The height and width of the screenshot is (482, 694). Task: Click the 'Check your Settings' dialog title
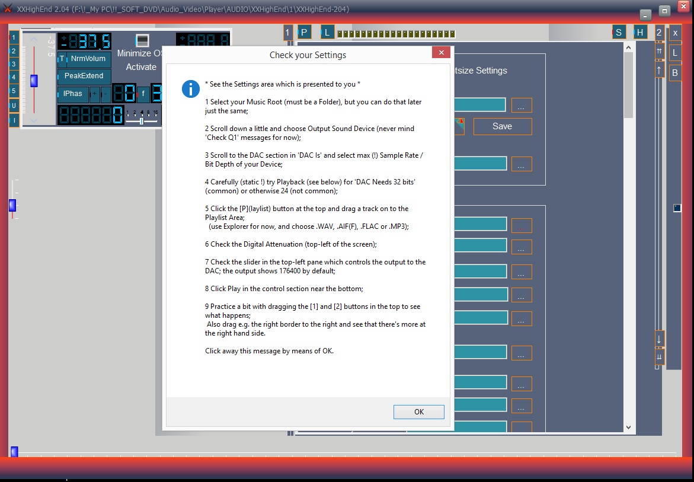point(308,55)
